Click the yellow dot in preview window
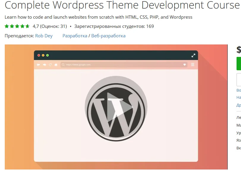Screen dimensions: 241x171 (x=43, y=55)
